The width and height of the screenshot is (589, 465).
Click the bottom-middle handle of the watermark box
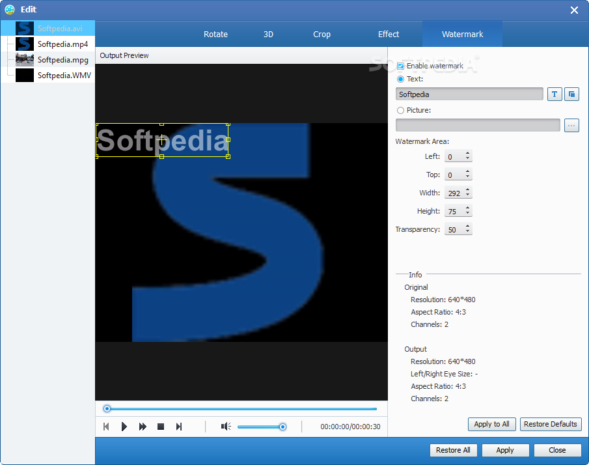[x=162, y=156]
